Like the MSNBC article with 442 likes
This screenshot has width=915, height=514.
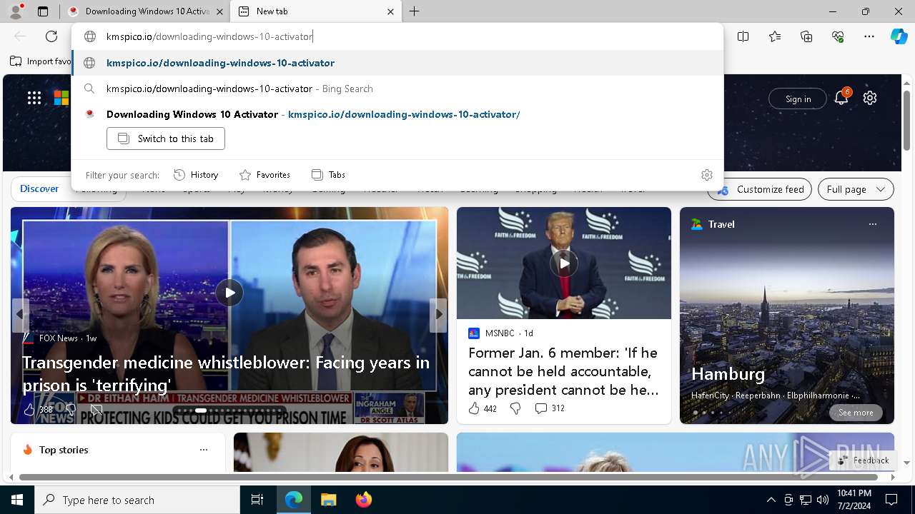tap(483, 408)
